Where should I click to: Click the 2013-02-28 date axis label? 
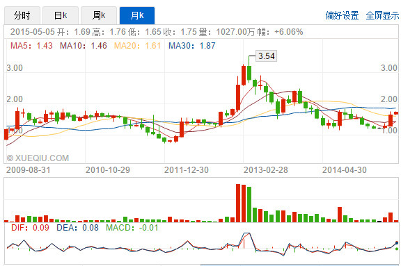tap(266, 170)
